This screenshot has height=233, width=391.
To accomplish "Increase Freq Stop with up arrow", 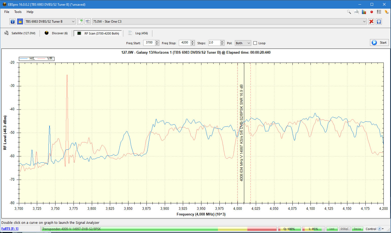I will coord(193,42).
